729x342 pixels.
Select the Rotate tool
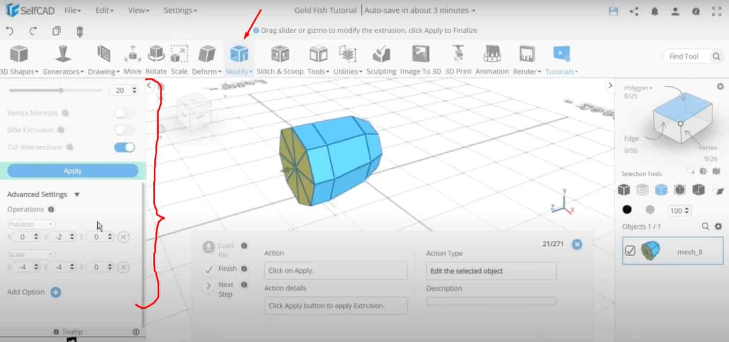point(156,59)
